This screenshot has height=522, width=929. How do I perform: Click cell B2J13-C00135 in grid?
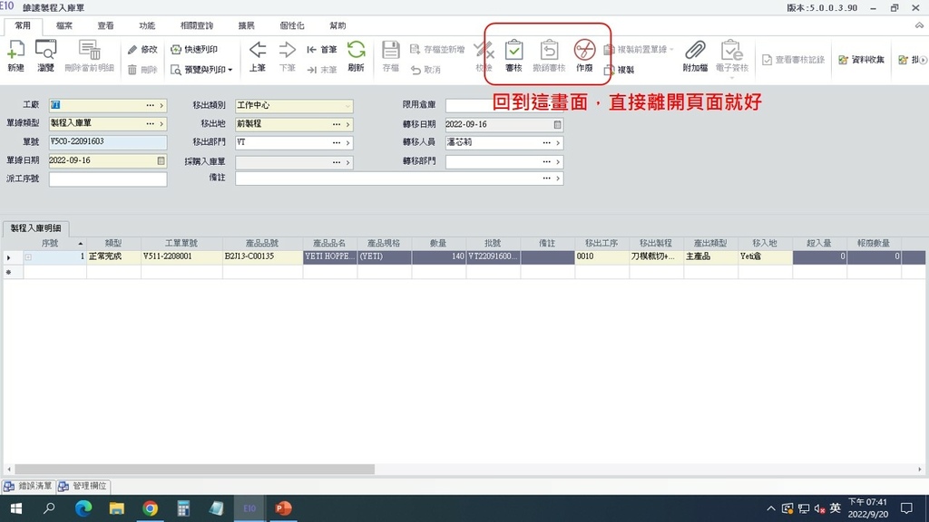pos(262,256)
